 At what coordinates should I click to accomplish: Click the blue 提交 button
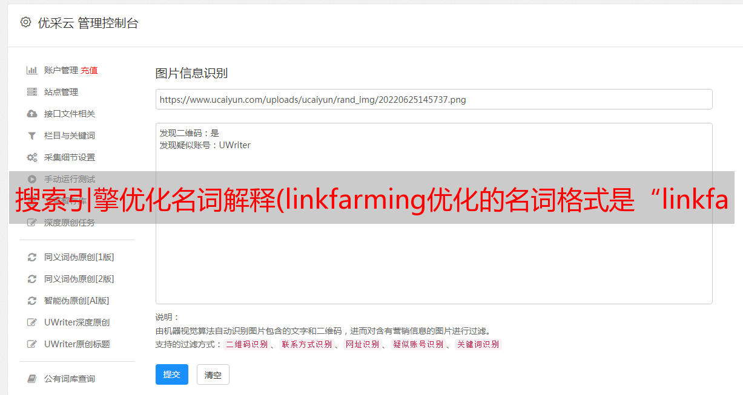172,374
